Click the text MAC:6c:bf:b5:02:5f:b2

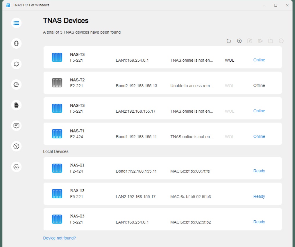coord(191,222)
